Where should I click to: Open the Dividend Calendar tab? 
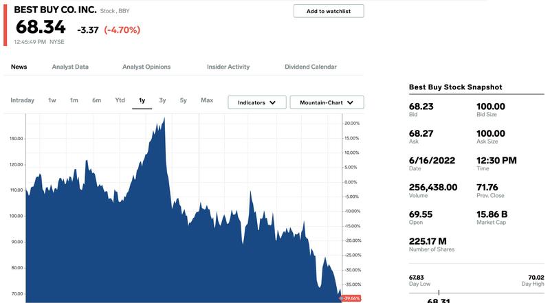pyautogui.click(x=311, y=67)
